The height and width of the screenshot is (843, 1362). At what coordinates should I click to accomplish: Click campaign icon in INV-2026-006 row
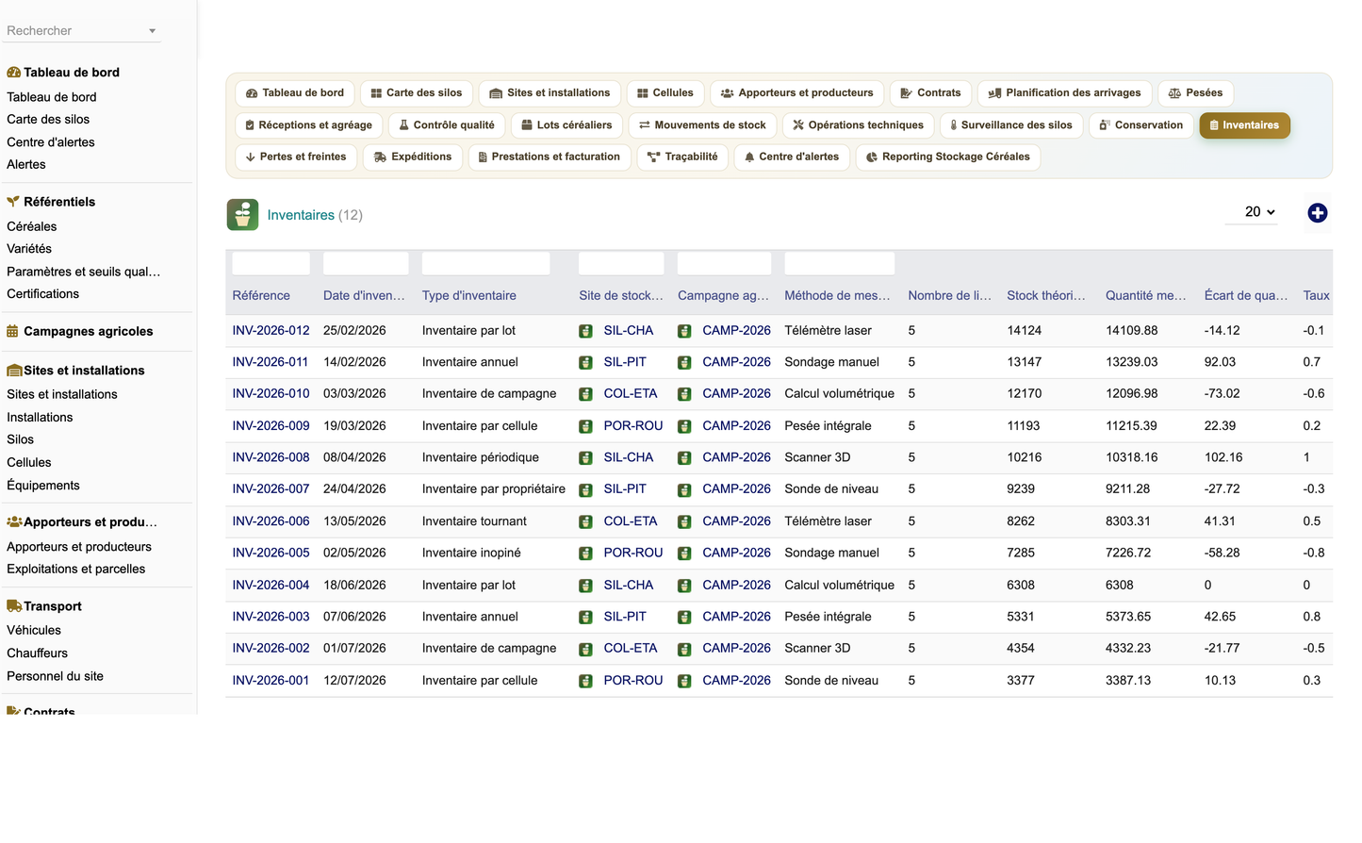[684, 521]
